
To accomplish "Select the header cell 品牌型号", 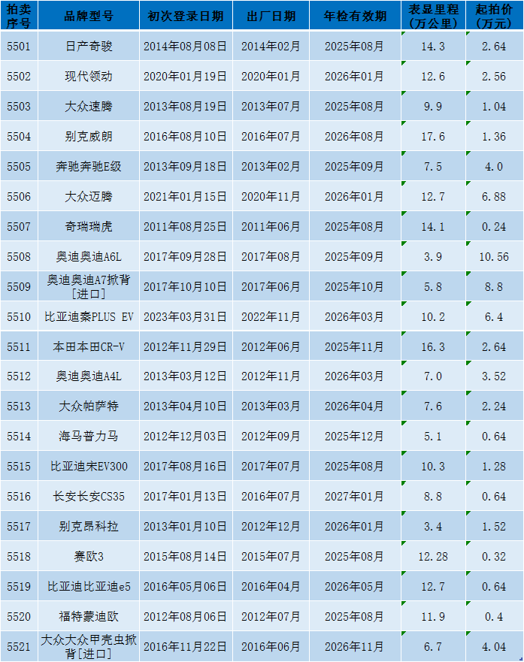I will tap(89, 16).
